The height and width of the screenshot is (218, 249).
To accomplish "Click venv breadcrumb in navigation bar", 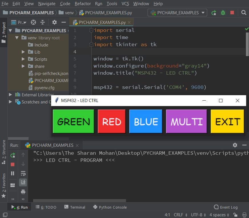I will (x=66, y=13).
